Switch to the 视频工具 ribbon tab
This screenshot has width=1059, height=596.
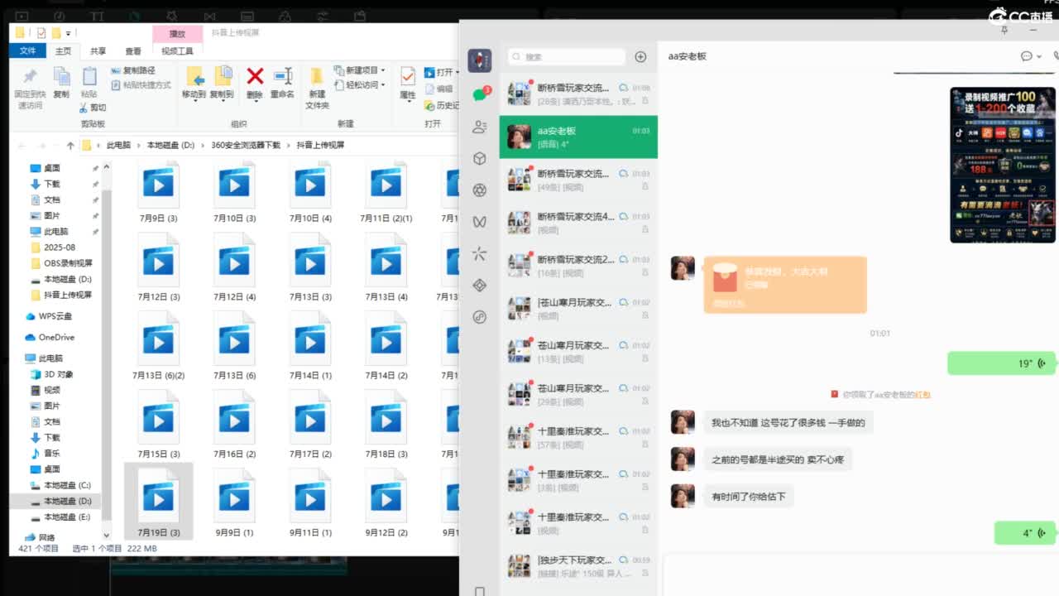pos(177,51)
